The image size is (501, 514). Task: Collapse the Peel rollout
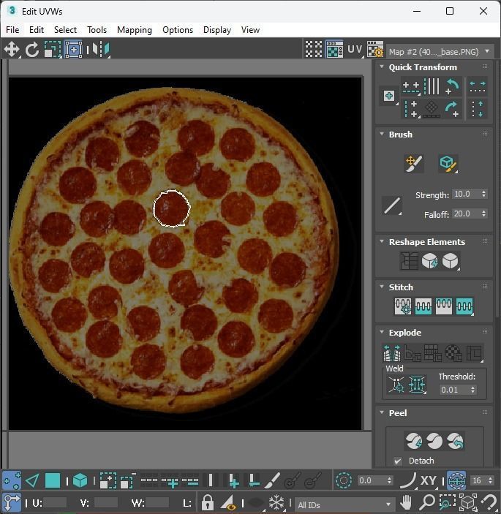click(382, 412)
